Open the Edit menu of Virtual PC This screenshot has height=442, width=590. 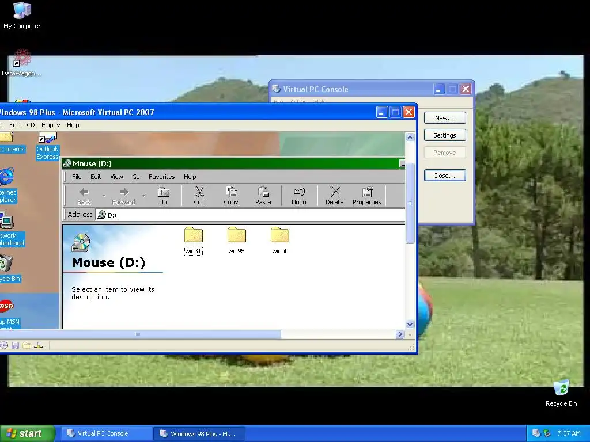tap(14, 125)
